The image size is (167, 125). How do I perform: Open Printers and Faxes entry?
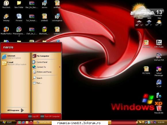pos(46,72)
